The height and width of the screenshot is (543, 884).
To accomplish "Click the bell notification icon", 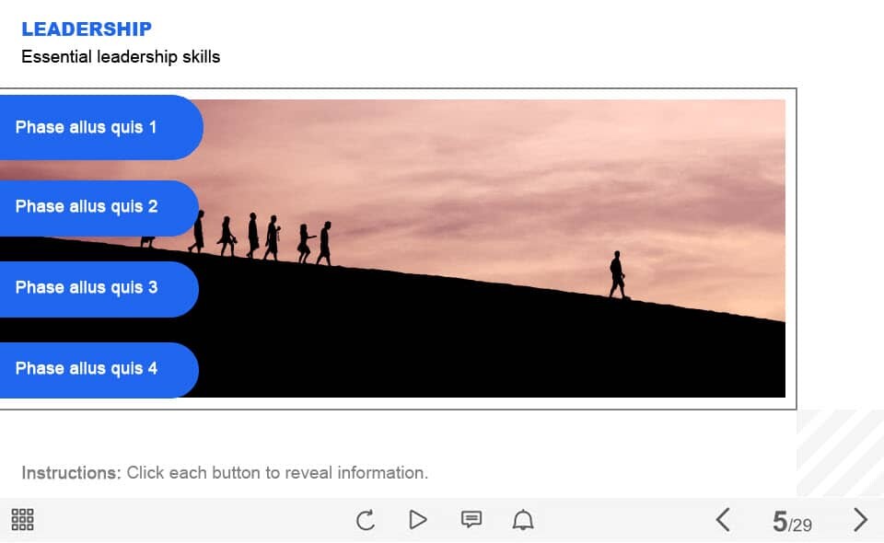I will (x=523, y=520).
